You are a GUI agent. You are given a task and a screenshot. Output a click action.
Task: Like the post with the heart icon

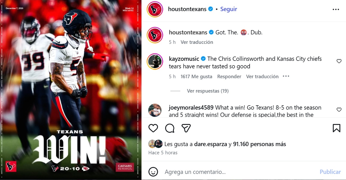pos(153,128)
